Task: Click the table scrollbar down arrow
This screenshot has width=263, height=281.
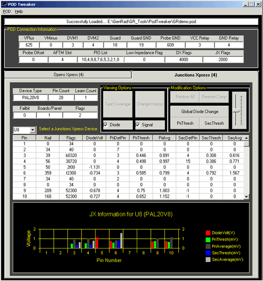Action: [246, 197]
